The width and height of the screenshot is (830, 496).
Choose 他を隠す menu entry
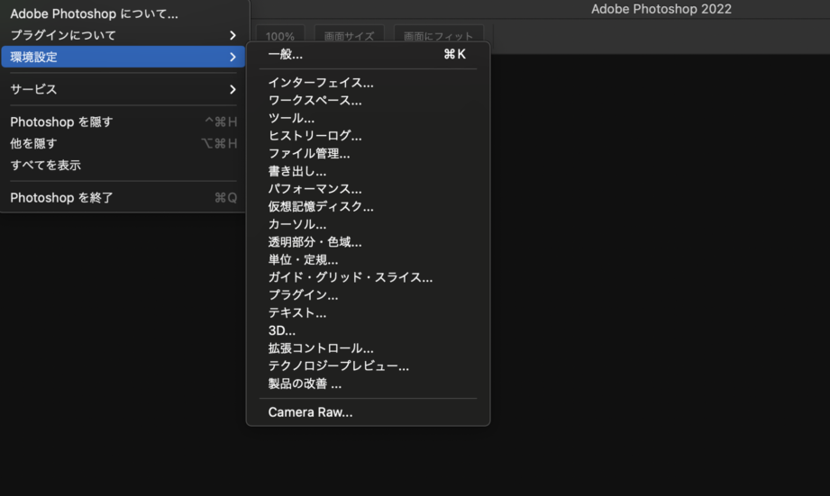pos(123,144)
